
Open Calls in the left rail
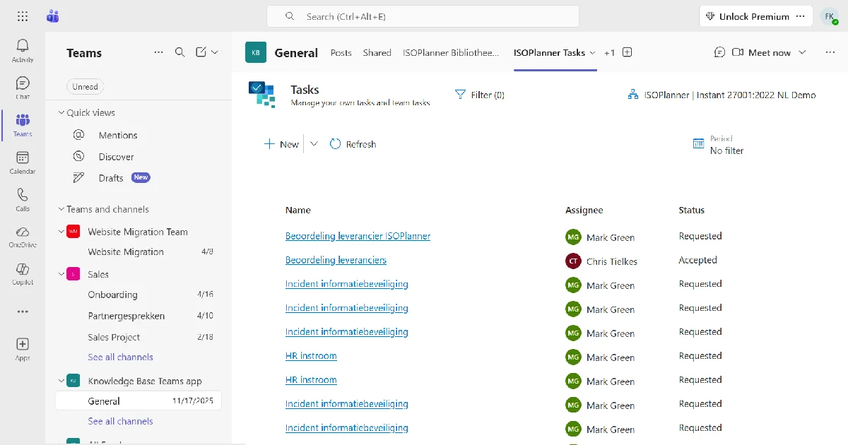coord(23,200)
